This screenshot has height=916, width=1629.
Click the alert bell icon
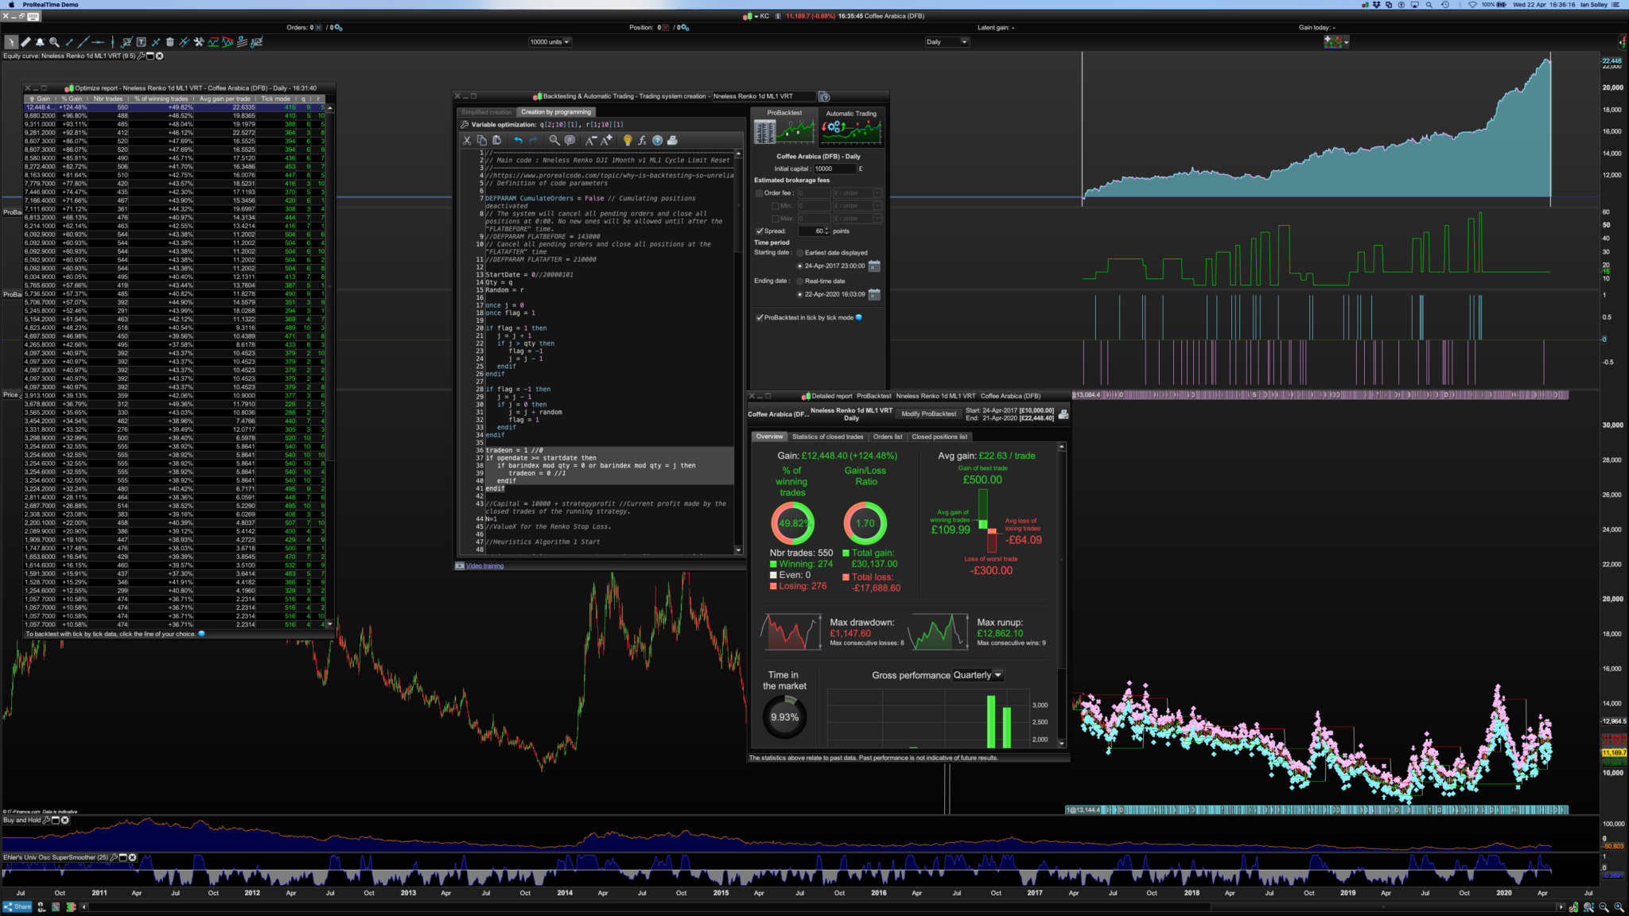(x=40, y=42)
